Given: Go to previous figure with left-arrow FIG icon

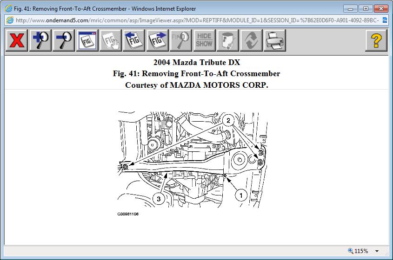Looking at the screenshot, I should tap(134, 40).
